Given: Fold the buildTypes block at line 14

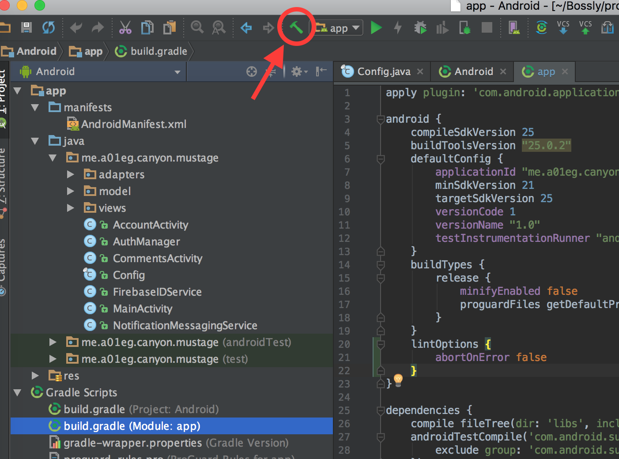Looking at the screenshot, I should 381,265.
